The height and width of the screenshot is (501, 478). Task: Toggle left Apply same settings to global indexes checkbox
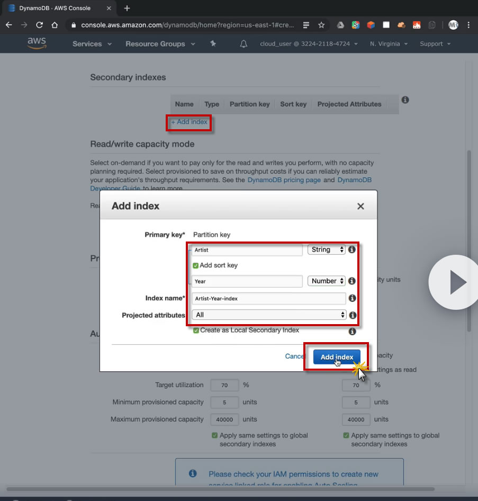point(214,435)
